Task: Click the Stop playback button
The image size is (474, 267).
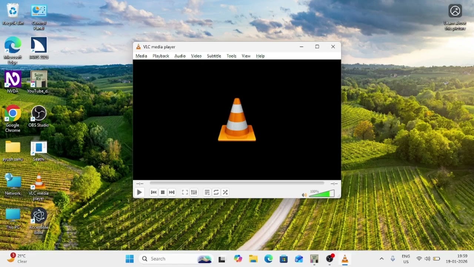Action: 163,192
